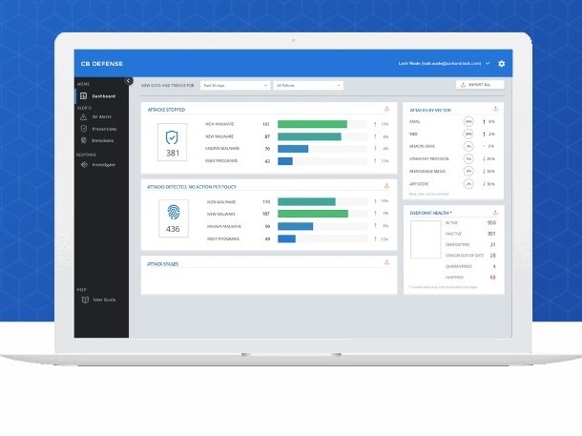Screen dimensions: 582x436
Task: Click the shield checkmark icon showing 381
Action: [x=172, y=137]
